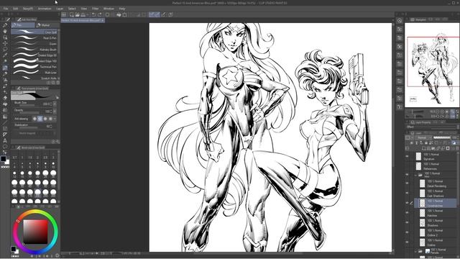The height and width of the screenshot is (259, 460).
Task: Show the hidden References layer
Action: point(407,166)
